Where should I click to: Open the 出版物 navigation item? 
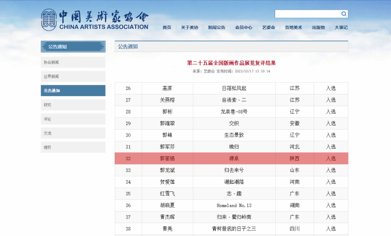coord(319,27)
